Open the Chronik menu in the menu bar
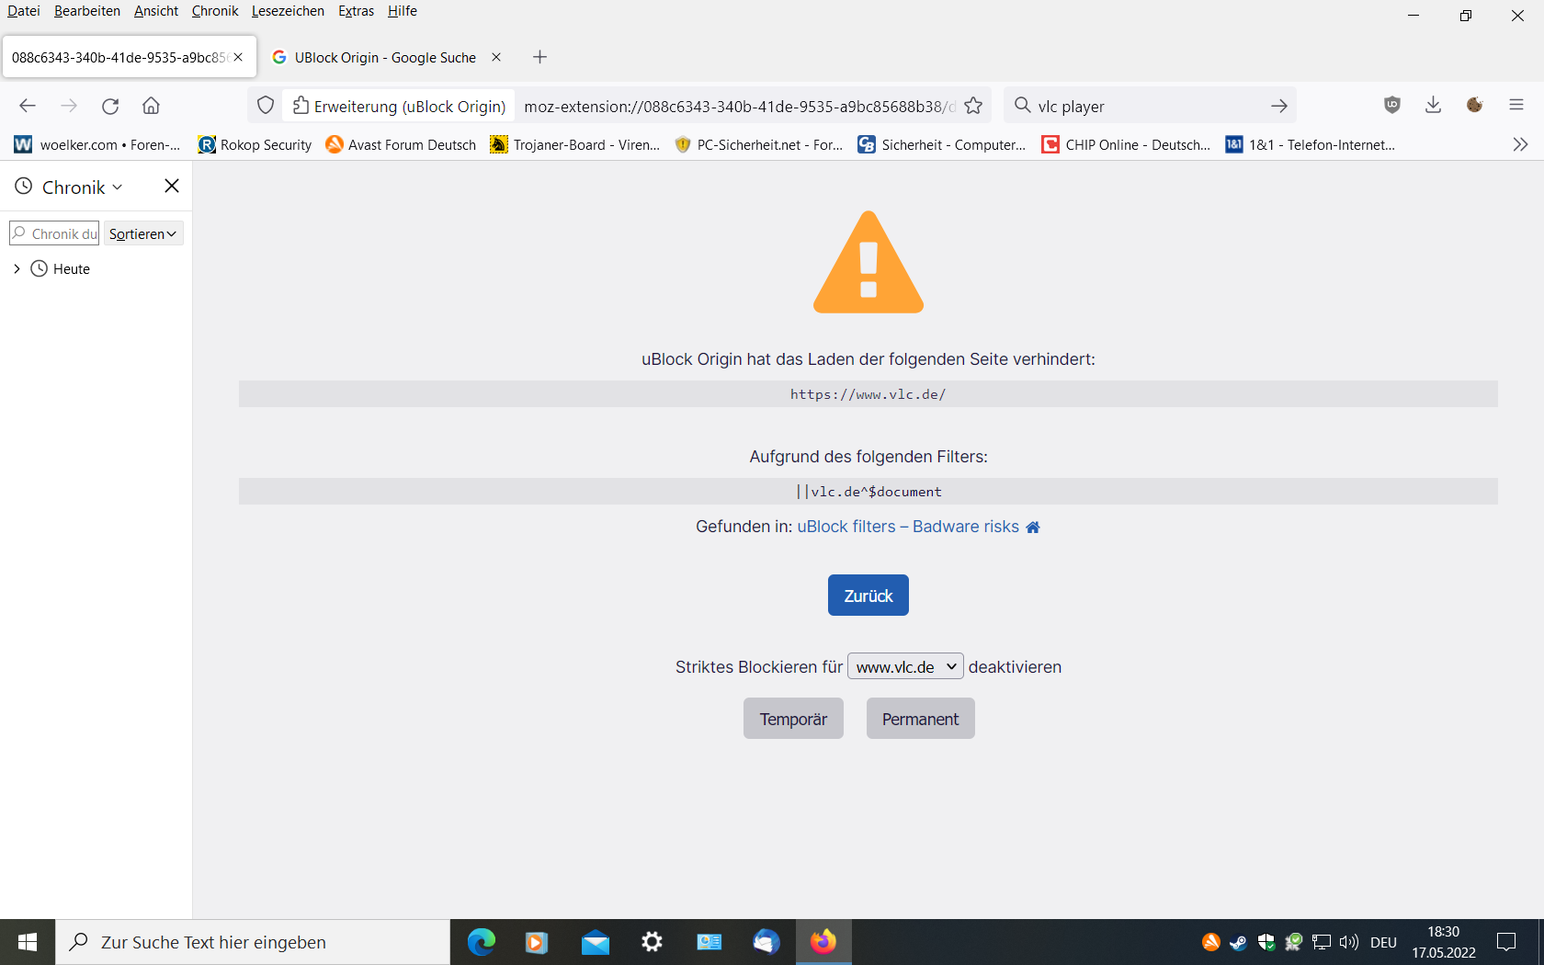The width and height of the screenshot is (1544, 965). 215,11
